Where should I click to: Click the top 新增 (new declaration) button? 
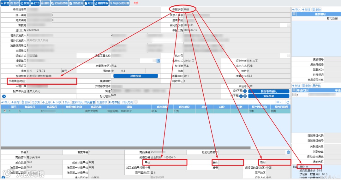(x=5, y=3)
